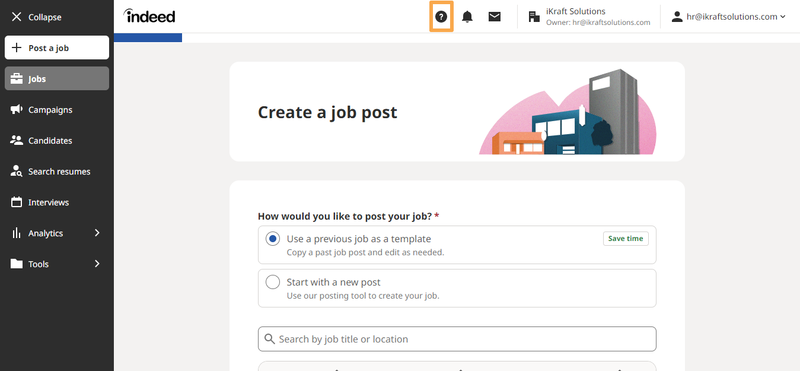The image size is (800, 371).
Task: Click the iKraft Solutions company building icon
Action: tap(534, 17)
